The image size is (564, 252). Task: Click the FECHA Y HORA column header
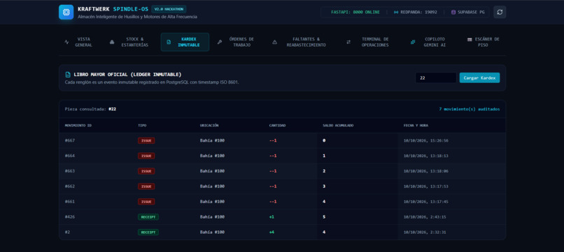pos(416,126)
